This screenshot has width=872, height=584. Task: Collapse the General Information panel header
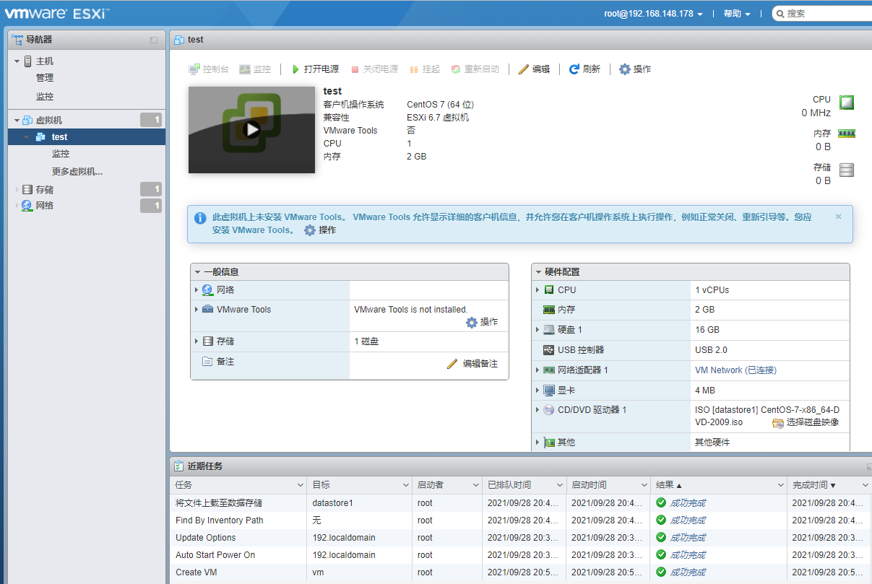[350, 272]
